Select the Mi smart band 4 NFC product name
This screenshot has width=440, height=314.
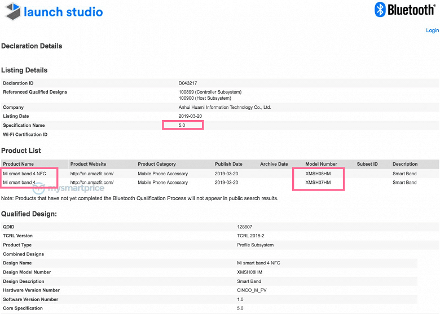(x=24, y=174)
